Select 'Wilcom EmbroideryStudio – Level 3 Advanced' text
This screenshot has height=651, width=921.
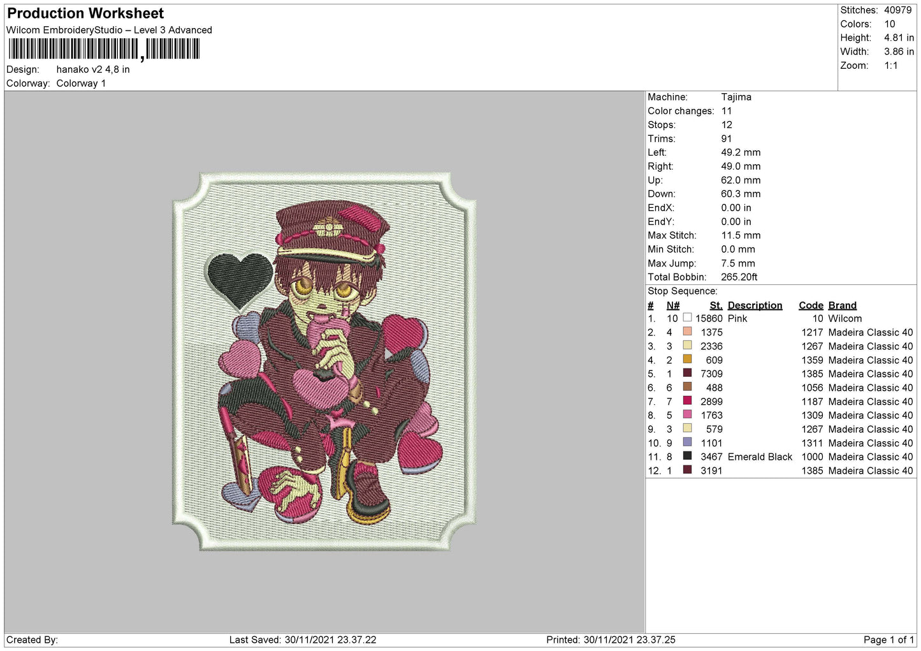click(109, 30)
